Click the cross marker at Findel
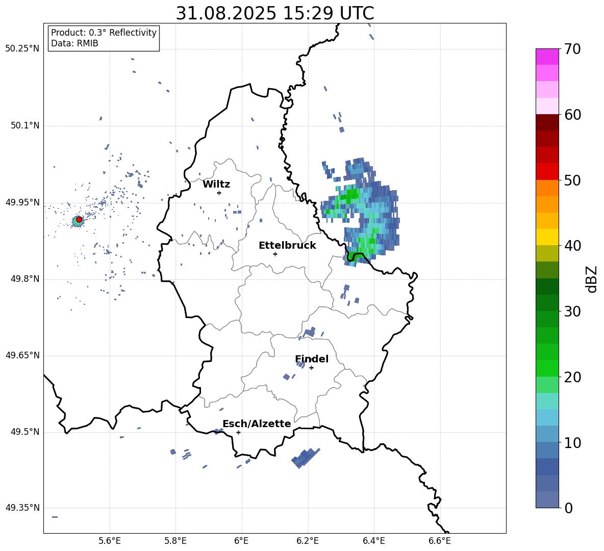This screenshot has height=551, width=604. click(311, 368)
